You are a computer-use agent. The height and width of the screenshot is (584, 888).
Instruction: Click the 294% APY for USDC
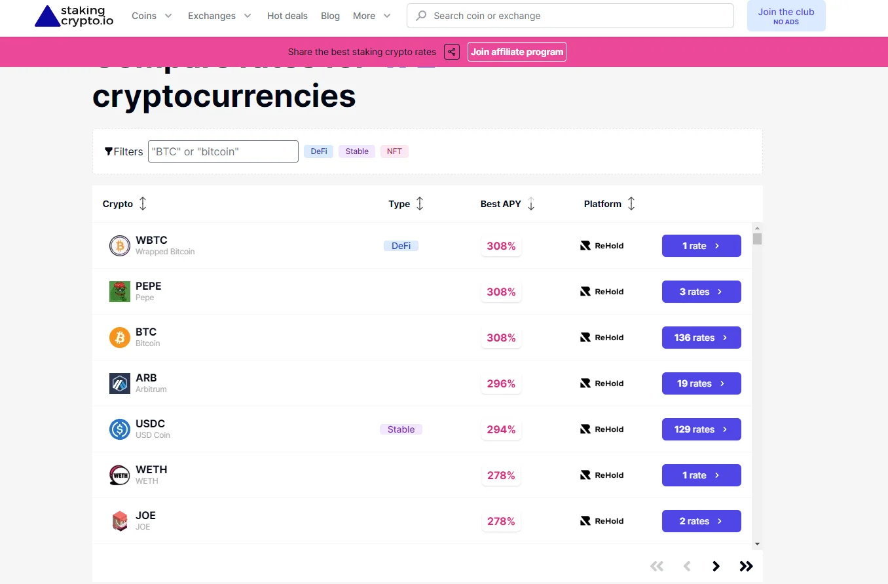click(501, 429)
